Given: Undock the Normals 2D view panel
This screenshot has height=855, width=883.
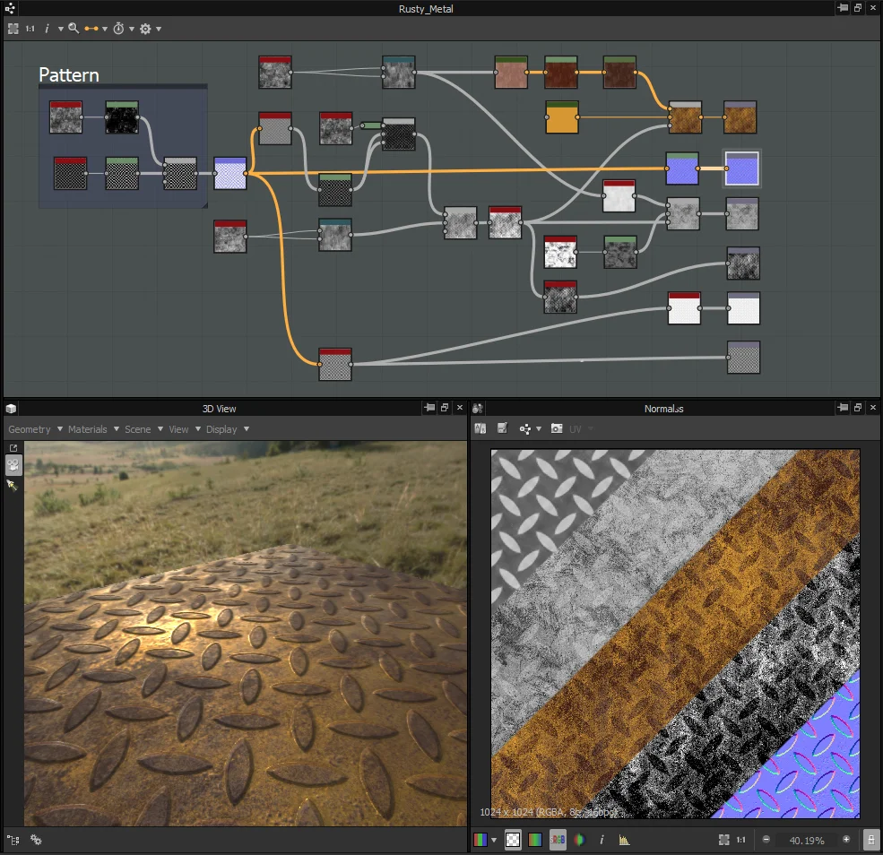Looking at the screenshot, I should 858,408.
